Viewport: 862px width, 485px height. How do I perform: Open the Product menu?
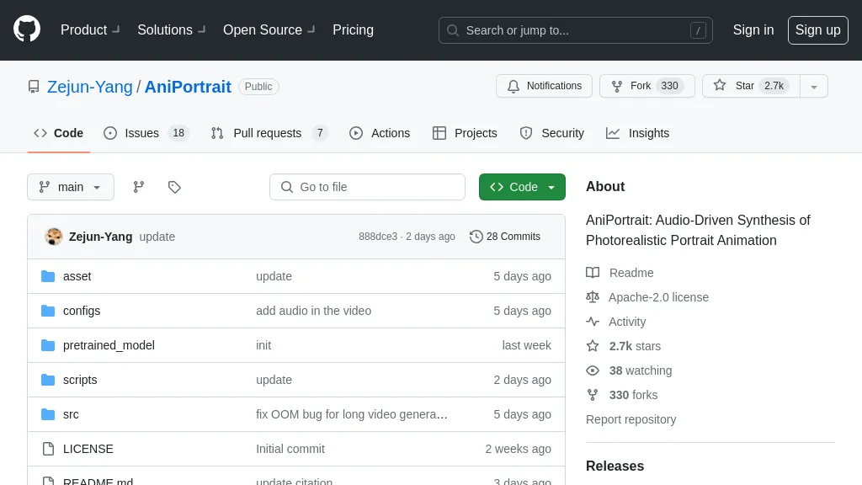90,29
